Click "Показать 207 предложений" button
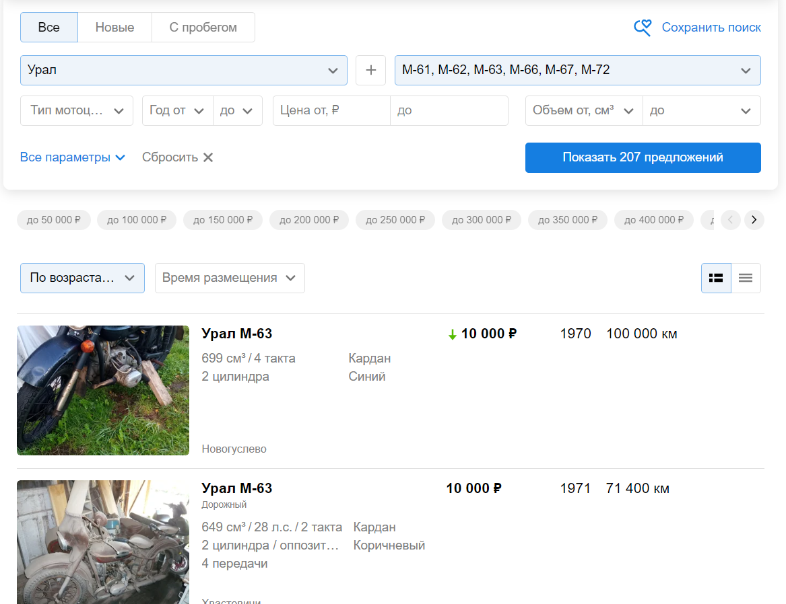Image resolution: width=786 pixels, height=604 pixels. coord(643,157)
